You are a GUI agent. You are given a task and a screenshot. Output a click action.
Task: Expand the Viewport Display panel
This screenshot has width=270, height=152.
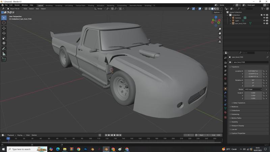coord(238,126)
